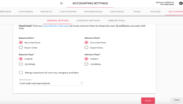Image resolution: width=183 pixels, height=104 pixels.
Task: Click the Trash button
Action: click(177, 100)
